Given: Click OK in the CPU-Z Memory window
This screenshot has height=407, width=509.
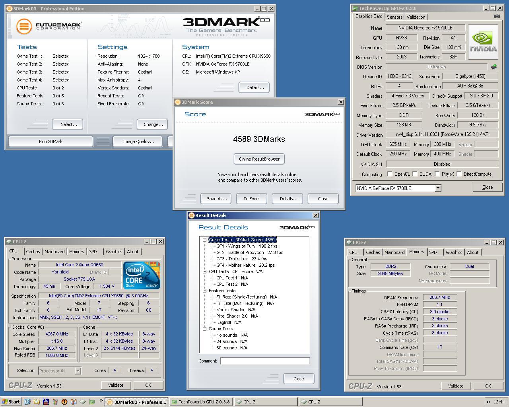Looking at the screenshot, I should pyautogui.click(x=488, y=386).
